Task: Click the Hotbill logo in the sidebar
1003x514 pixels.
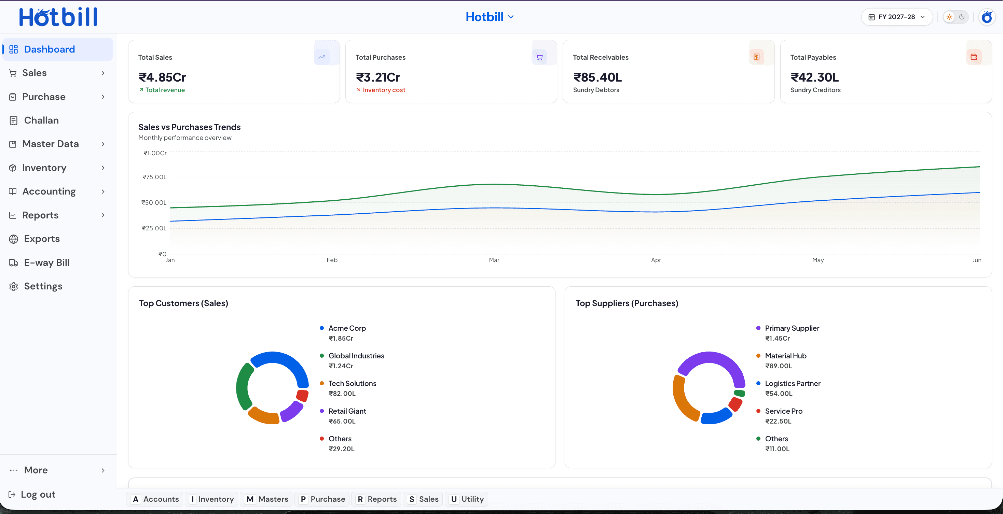Action: point(58,17)
